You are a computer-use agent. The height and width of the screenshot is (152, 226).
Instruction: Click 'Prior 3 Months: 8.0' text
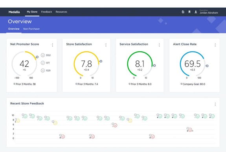click(x=141, y=84)
